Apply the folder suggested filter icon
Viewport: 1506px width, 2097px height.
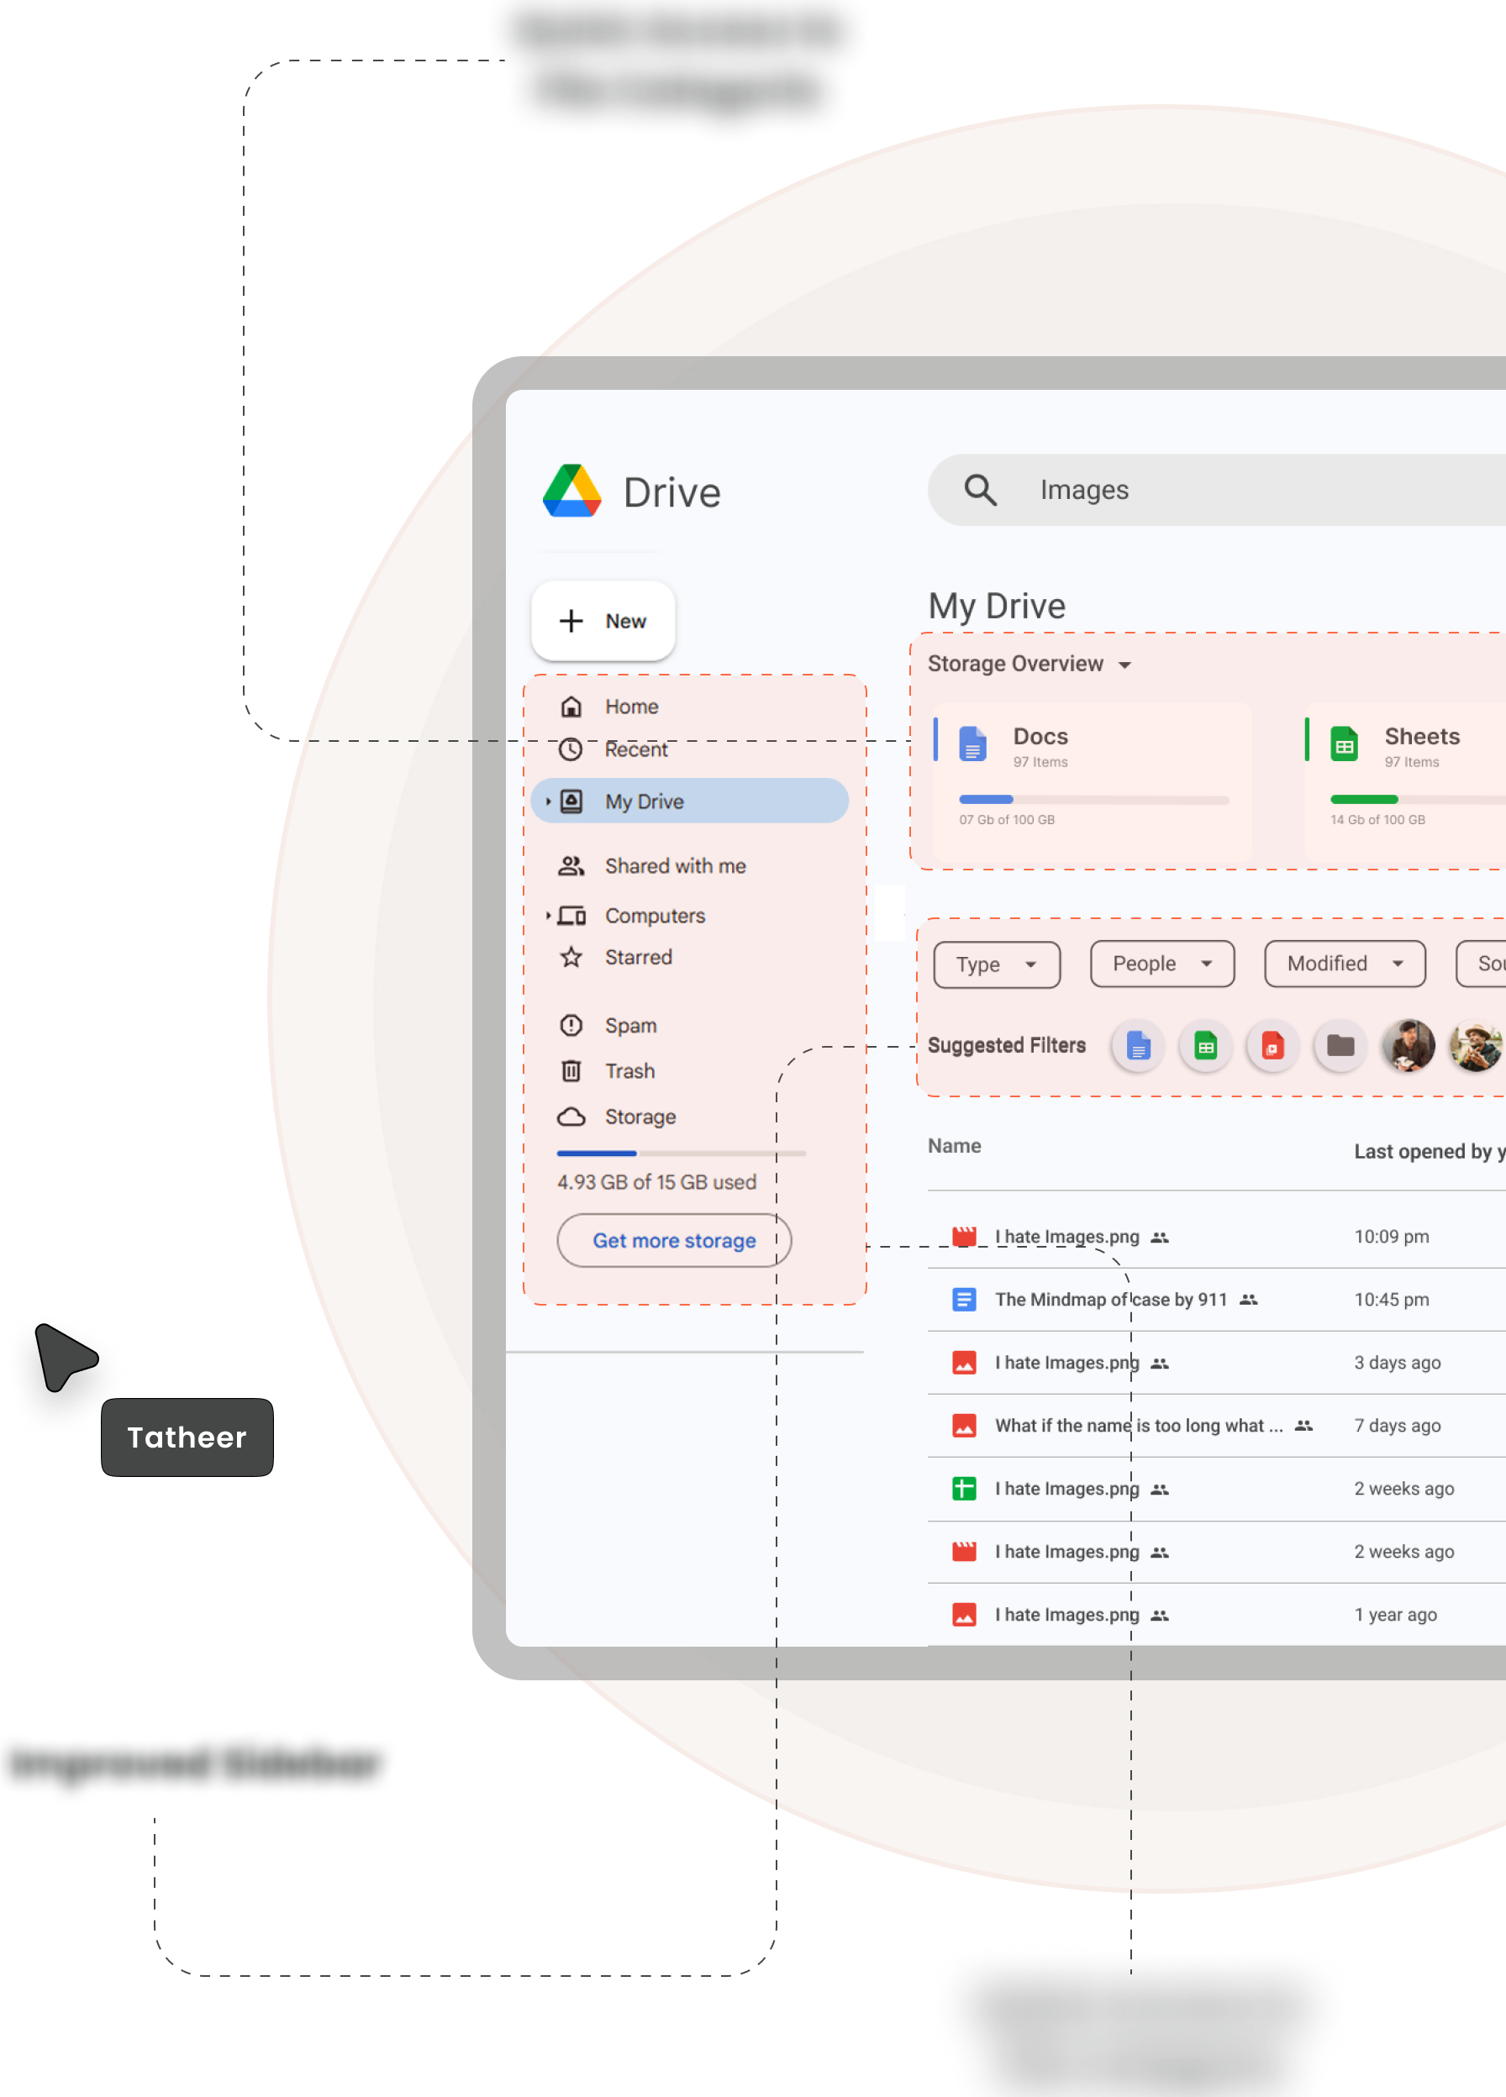point(1340,1046)
